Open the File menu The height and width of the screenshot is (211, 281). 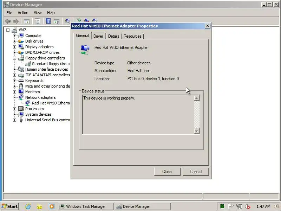pyautogui.click(x=9, y=13)
